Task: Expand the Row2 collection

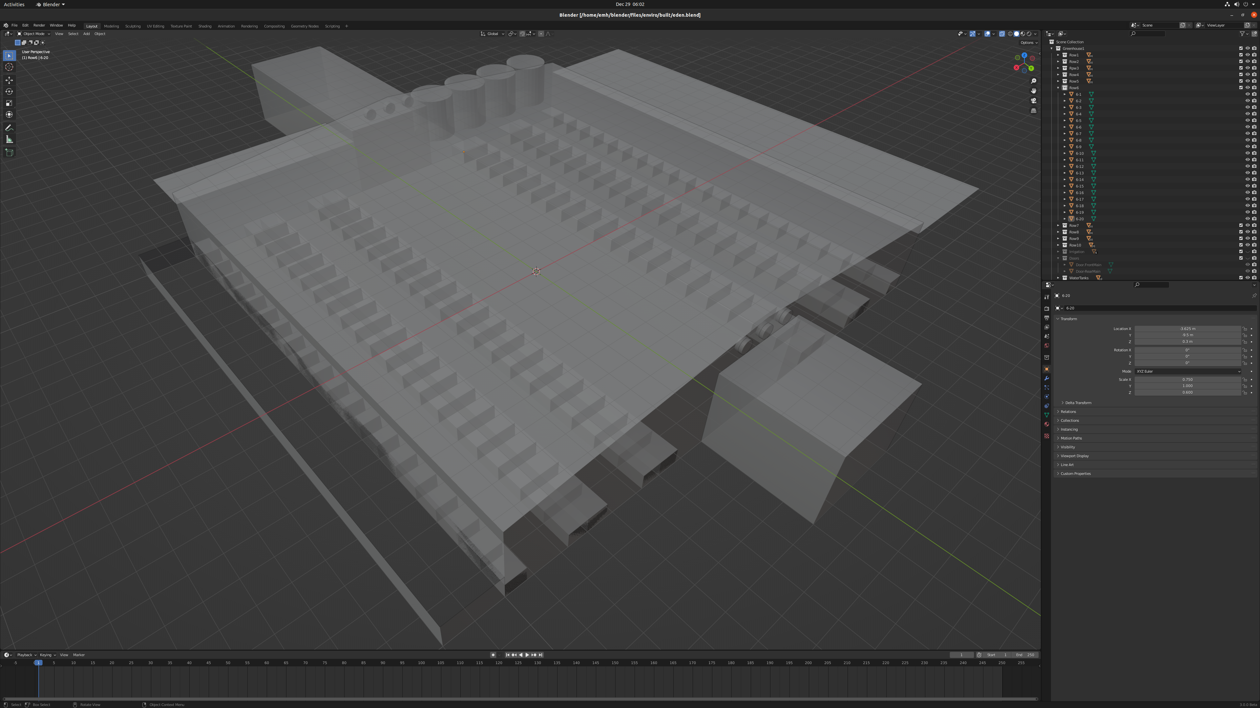Action: [1059, 62]
